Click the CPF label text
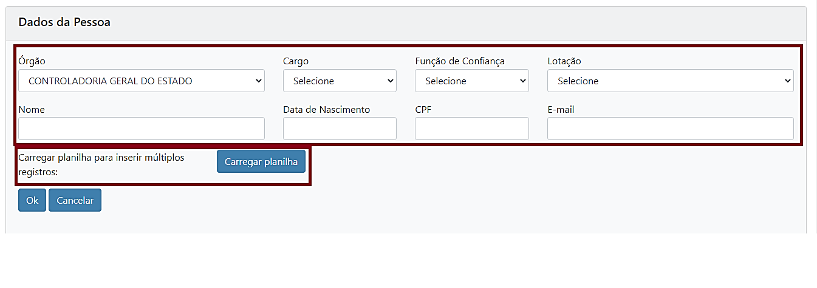 [x=423, y=110]
